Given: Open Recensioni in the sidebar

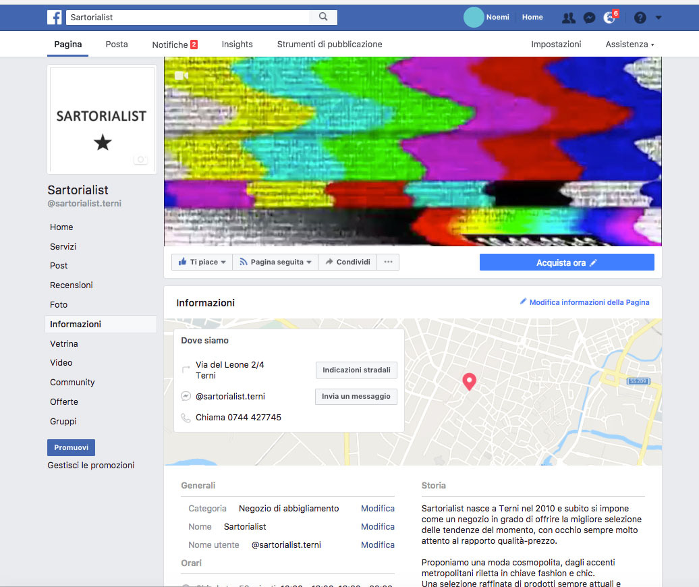Looking at the screenshot, I should pos(72,285).
